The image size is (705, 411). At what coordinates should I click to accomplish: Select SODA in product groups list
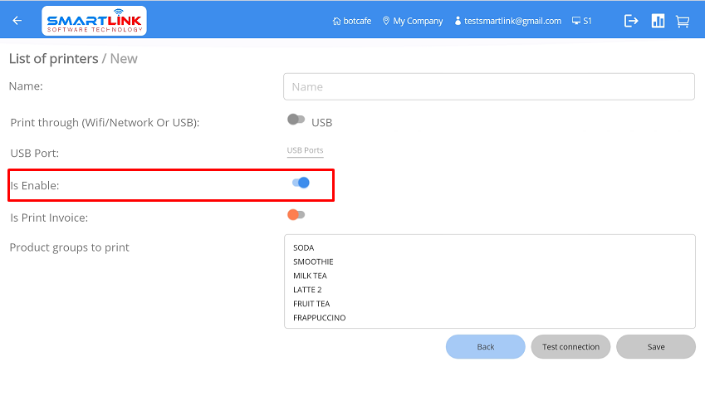(x=304, y=247)
